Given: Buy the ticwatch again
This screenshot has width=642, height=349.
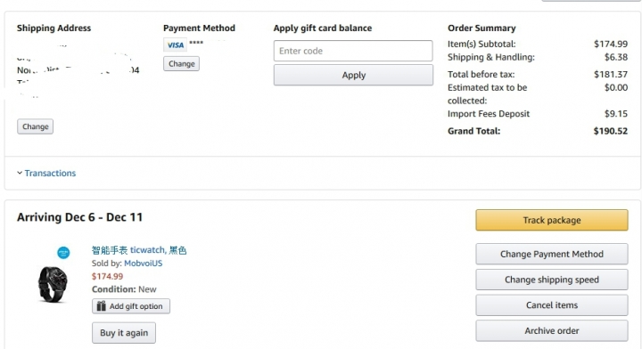Looking at the screenshot, I should [x=124, y=333].
